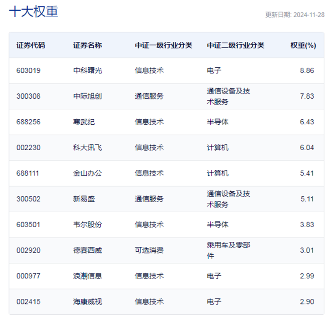Screen dimensions: 331x319
Task: Select weight value 7.83
Action: click(x=307, y=96)
